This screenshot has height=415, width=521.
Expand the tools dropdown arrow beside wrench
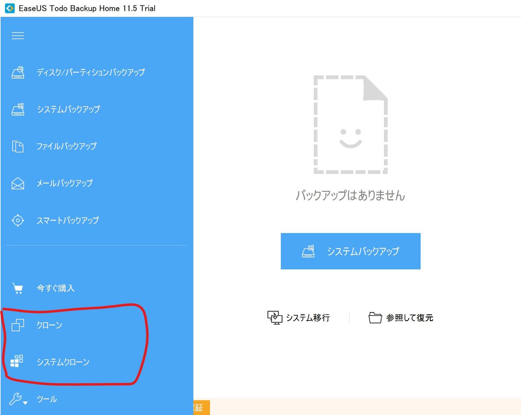[x=25, y=403]
